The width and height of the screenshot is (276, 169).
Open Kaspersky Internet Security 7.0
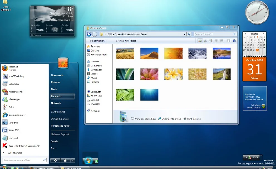[x=24, y=146]
